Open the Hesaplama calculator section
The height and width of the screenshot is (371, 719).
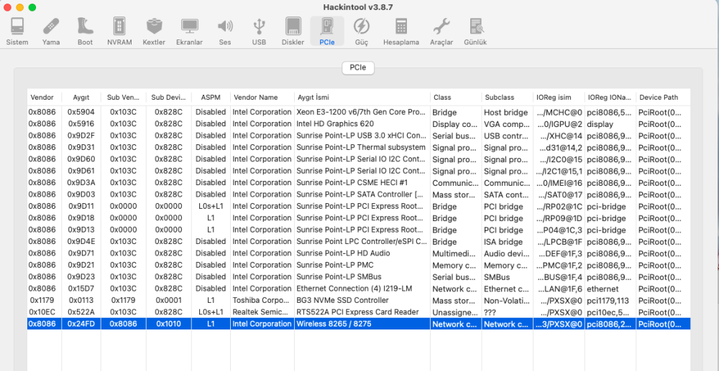point(401,31)
